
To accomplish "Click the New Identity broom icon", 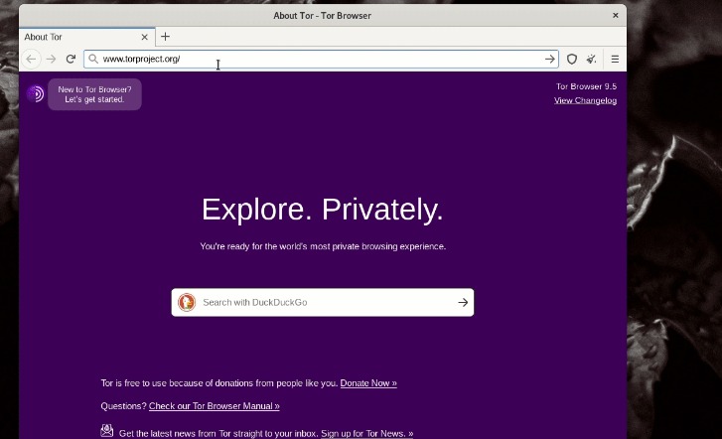I will point(591,59).
